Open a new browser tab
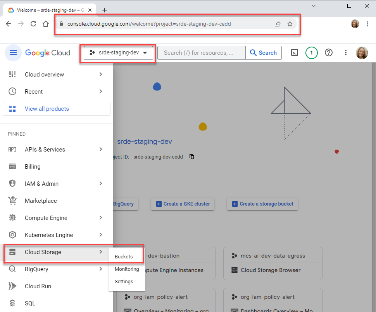 pos(105,10)
